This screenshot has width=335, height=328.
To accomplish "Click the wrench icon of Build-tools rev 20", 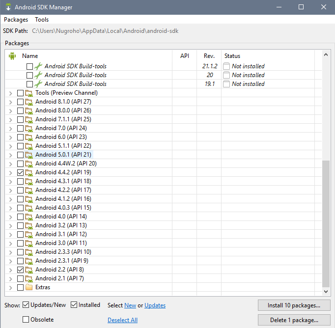I will (38, 75).
